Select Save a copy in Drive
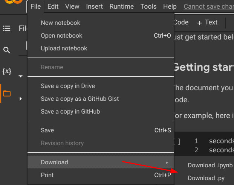Viewport: 234px width, 185px height. (101, 86)
